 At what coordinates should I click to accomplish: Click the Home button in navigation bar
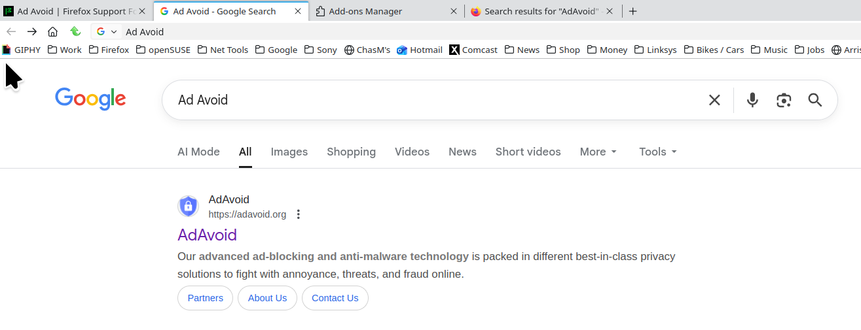(x=53, y=31)
